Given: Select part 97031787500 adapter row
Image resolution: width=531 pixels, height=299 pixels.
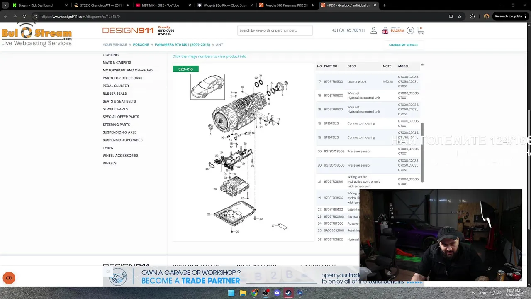Looking at the screenshot, I should pos(337,223).
